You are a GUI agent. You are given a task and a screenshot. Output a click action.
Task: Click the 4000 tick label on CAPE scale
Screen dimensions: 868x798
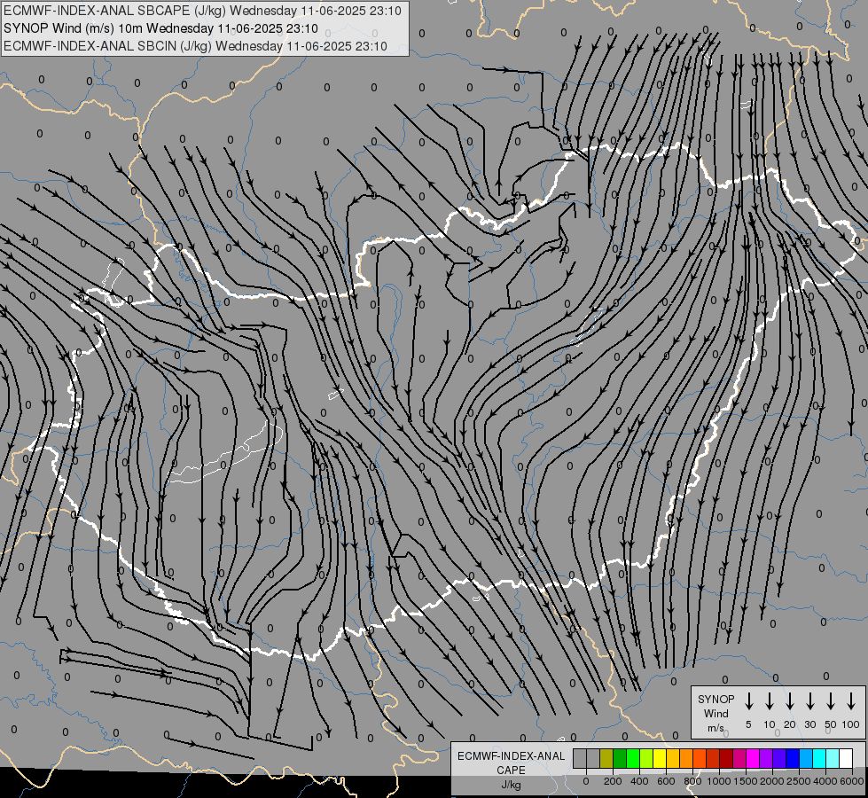click(825, 781)
